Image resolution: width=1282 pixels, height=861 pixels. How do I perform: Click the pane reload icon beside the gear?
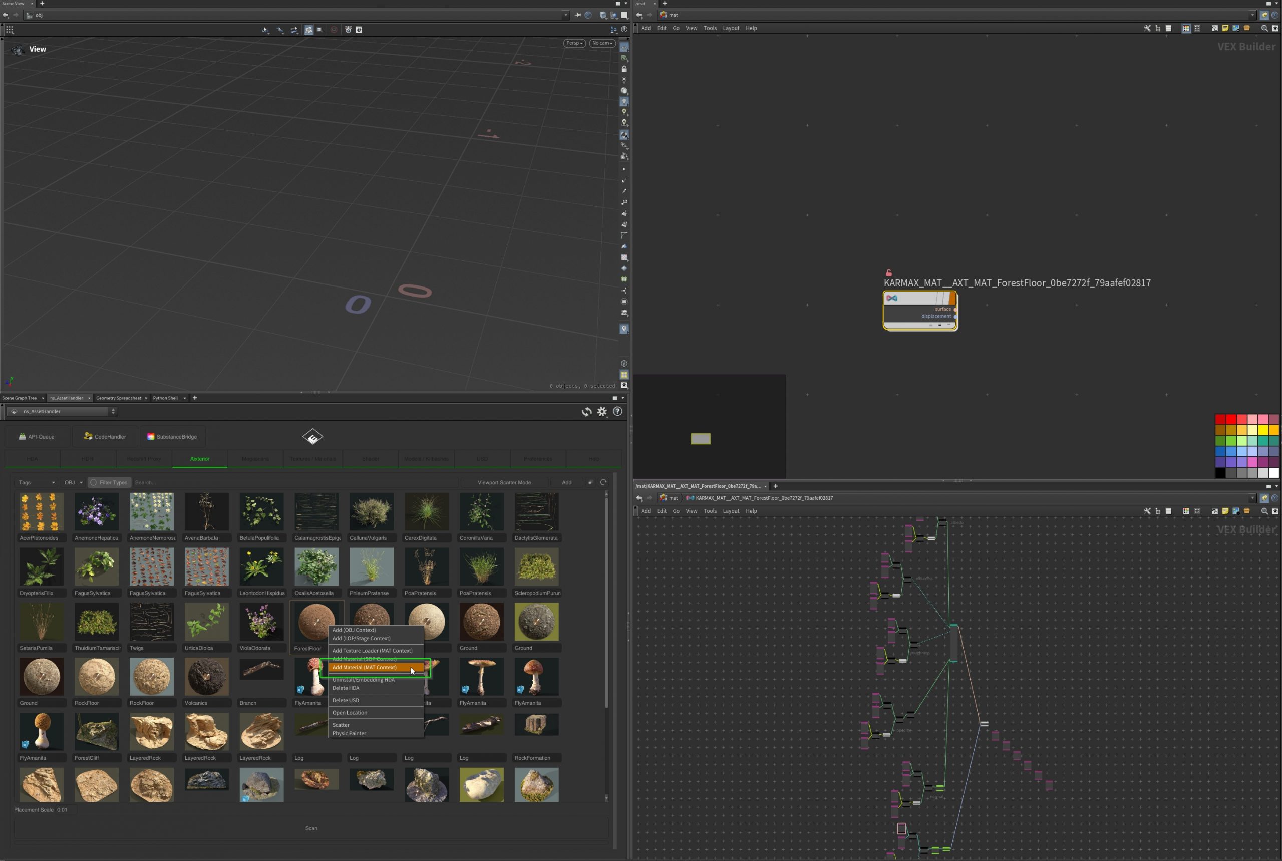[x=586, y=412]
